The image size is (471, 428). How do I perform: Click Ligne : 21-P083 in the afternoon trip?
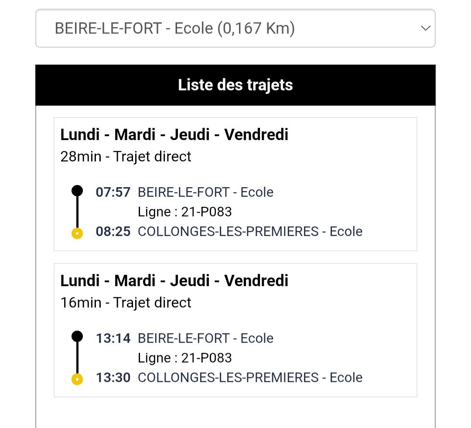point(185,358)
